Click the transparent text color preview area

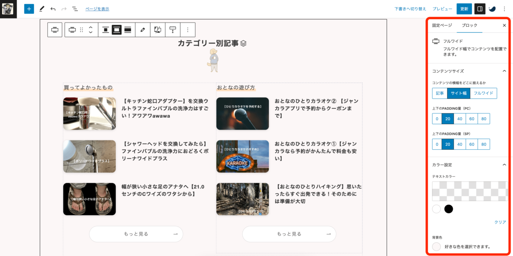pyautogui.click(x=470, y=191)
